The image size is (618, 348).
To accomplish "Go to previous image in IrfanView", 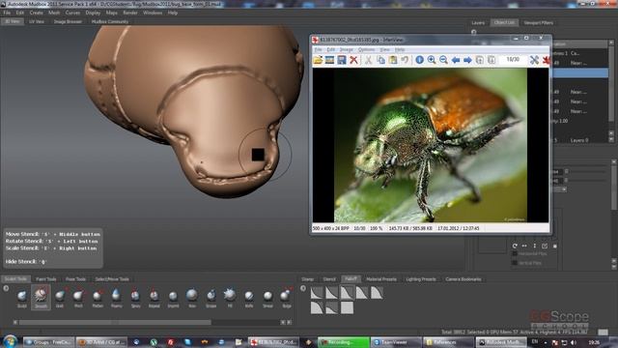I will pos(456,60).
